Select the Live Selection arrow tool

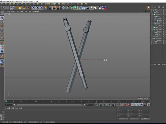point(12,8)
